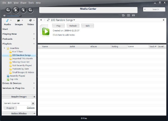Open the Top Hits playlist
The height and width of the screenshot is (121, 168).
[14, 79]
